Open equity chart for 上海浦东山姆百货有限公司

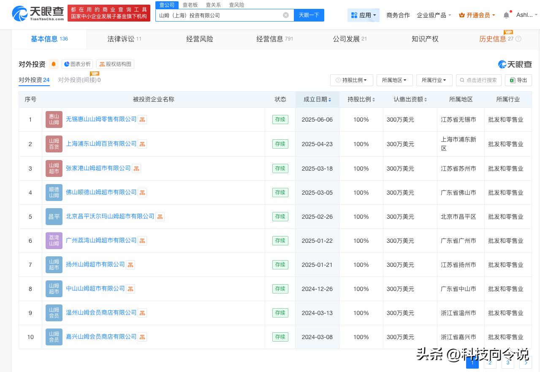(x=142, y=144)
